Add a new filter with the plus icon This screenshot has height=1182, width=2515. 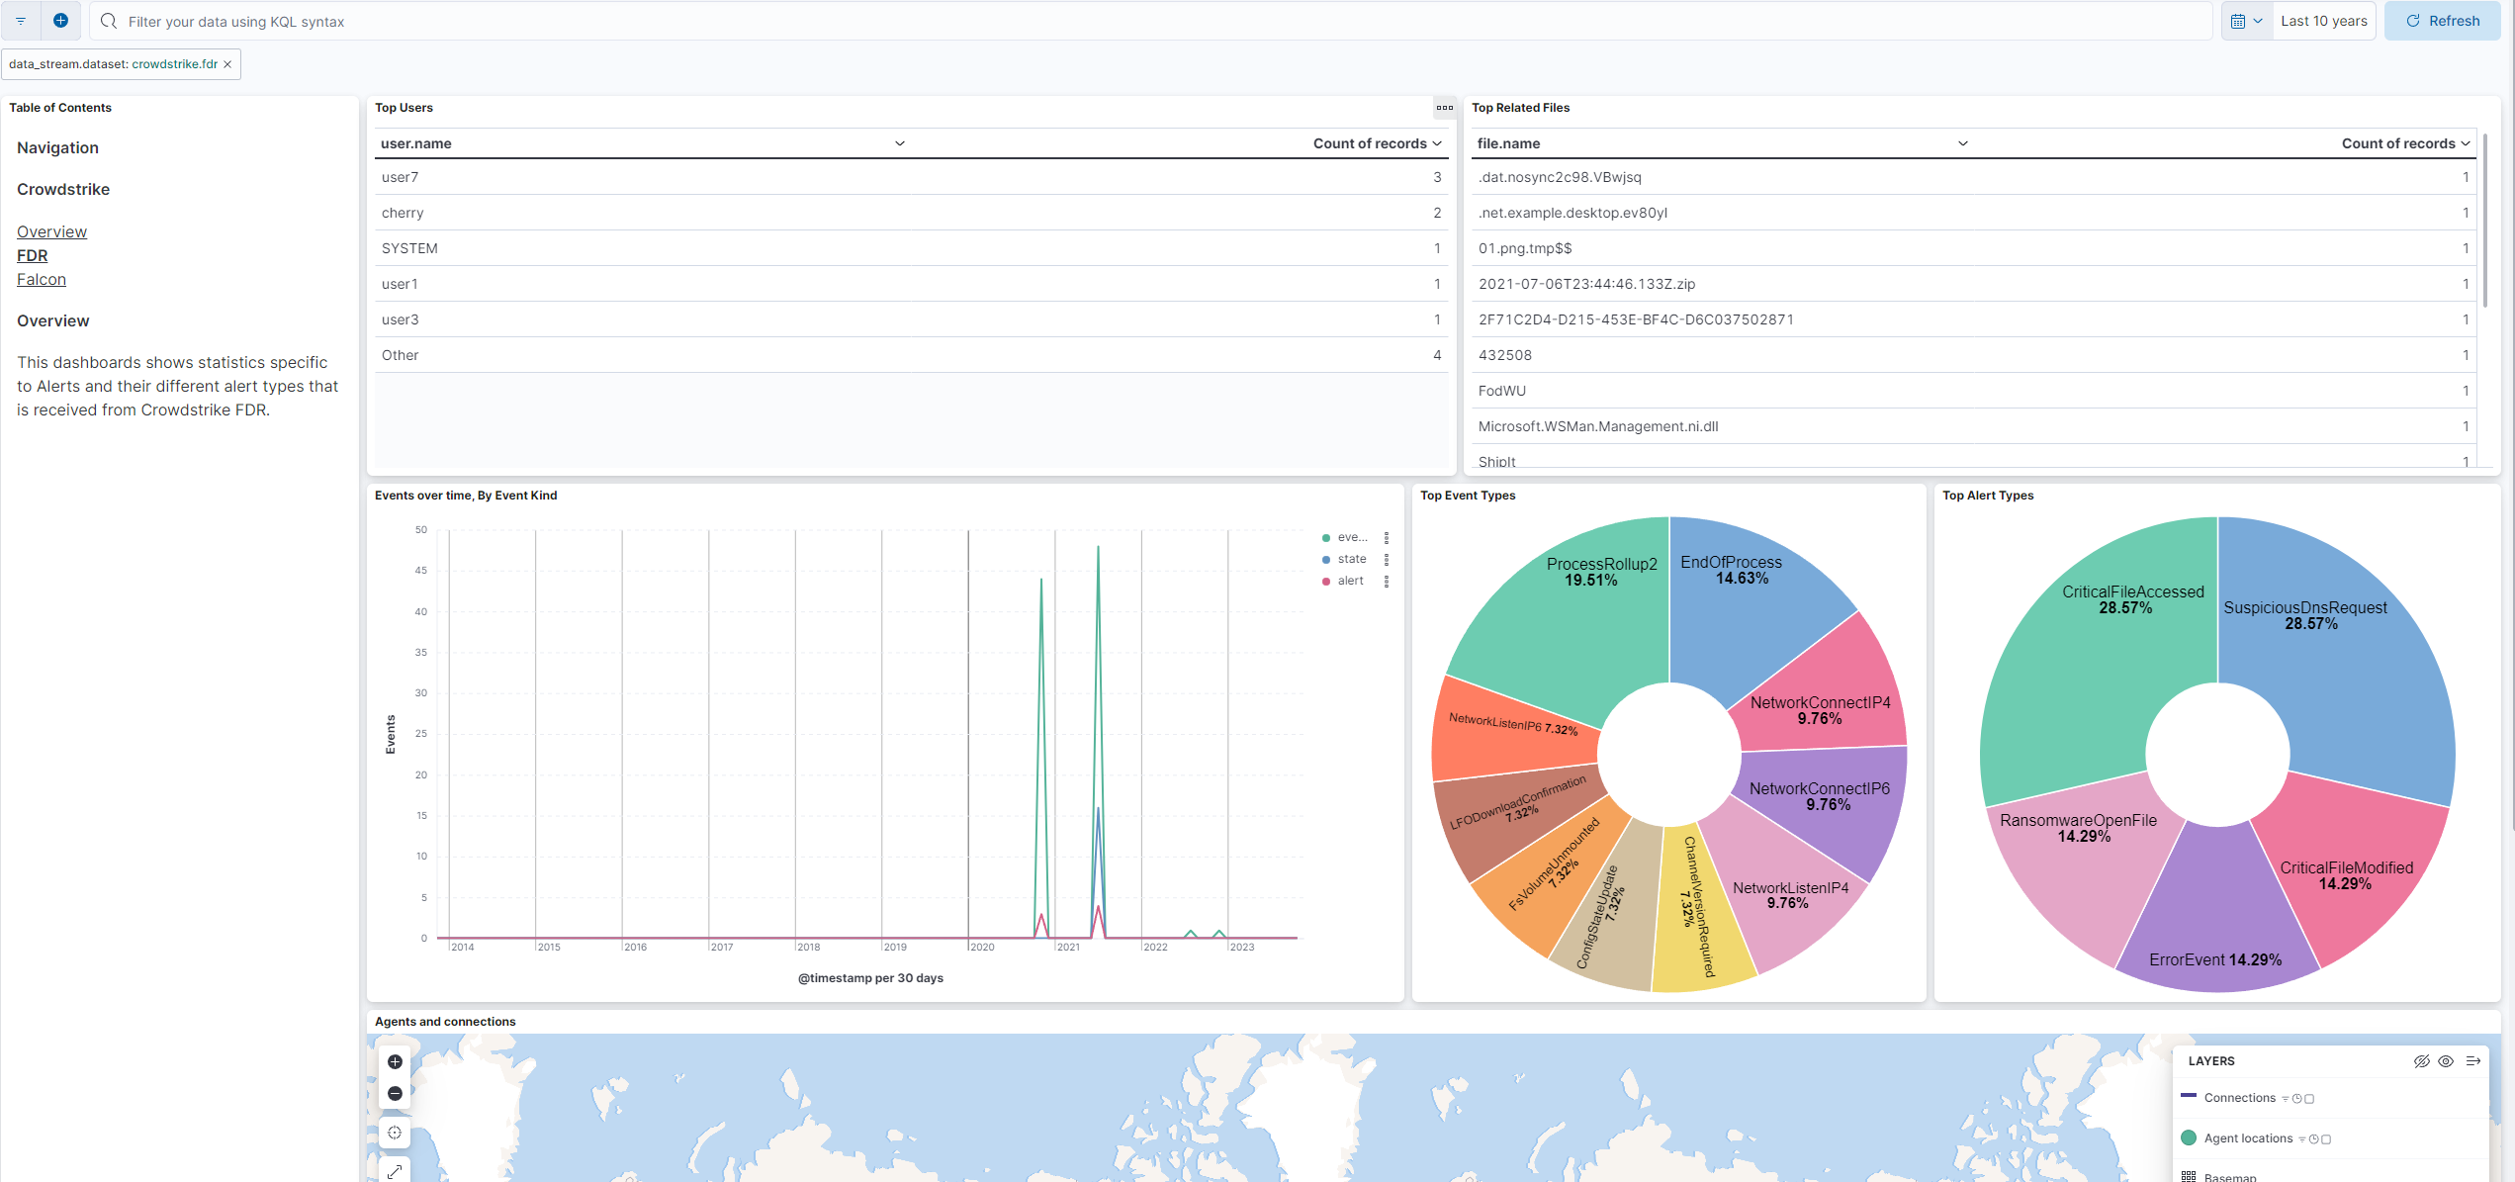pos(60,20)
